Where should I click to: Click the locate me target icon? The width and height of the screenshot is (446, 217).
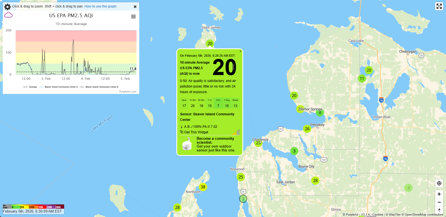coord(439,183)
